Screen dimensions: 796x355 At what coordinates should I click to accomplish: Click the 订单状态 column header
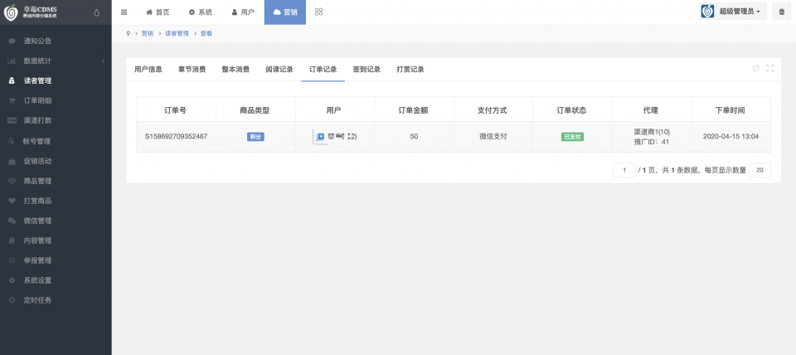tap(572, 109)
